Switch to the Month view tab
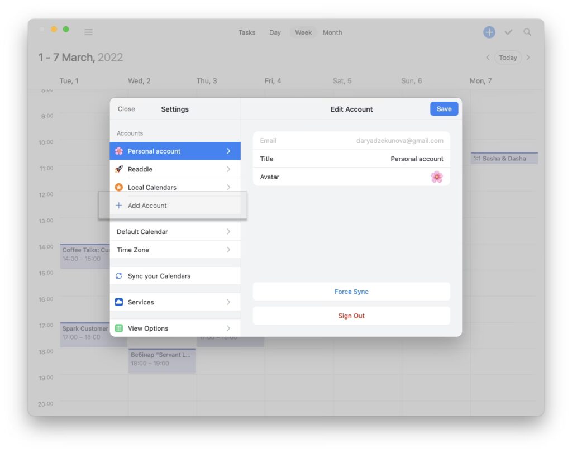Screen dimensions: 572x453 click(x=332, y=32)
